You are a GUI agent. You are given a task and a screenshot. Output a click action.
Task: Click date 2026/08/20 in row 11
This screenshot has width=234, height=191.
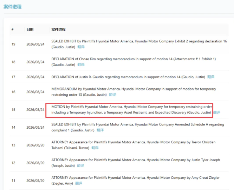(35, 180)
